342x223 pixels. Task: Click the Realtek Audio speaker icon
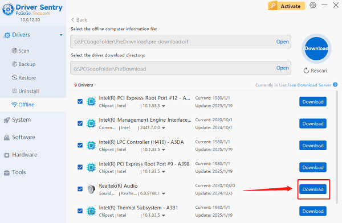pos(91,189)
